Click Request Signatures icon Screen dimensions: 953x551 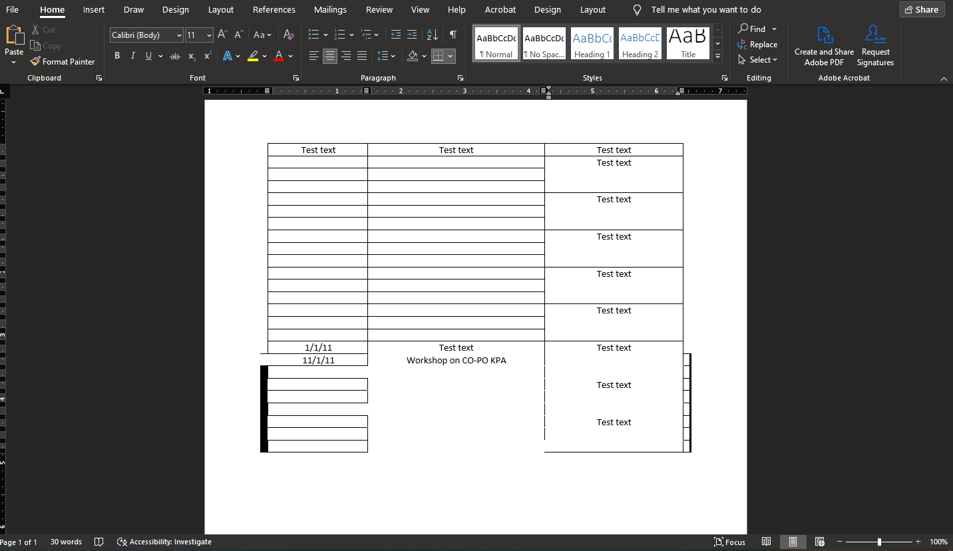[875, 47]
